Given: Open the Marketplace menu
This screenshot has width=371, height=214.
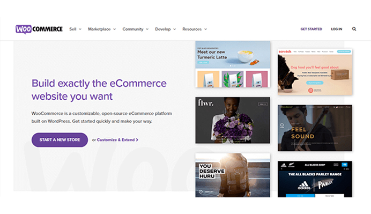Looking at the screenshot, I should tap(99, 29).
